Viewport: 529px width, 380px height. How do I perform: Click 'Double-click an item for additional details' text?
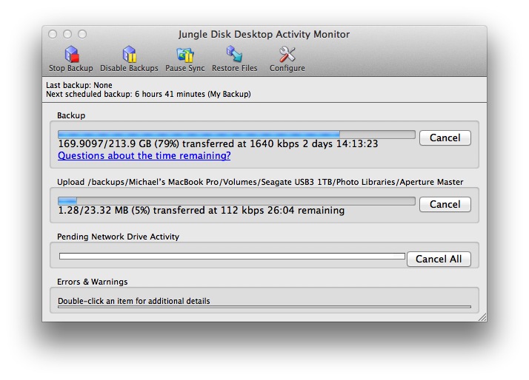[x=134, y=301]
